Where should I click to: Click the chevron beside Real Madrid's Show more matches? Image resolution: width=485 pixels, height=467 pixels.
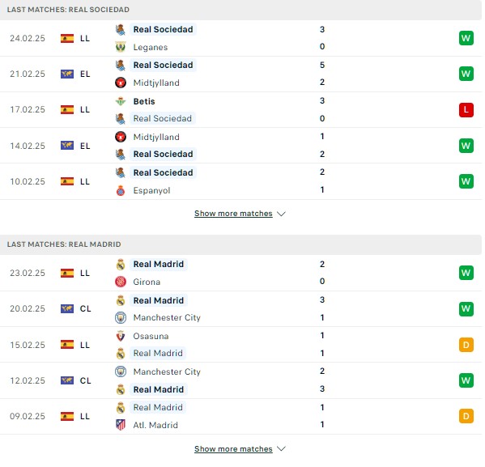(281, 448)
